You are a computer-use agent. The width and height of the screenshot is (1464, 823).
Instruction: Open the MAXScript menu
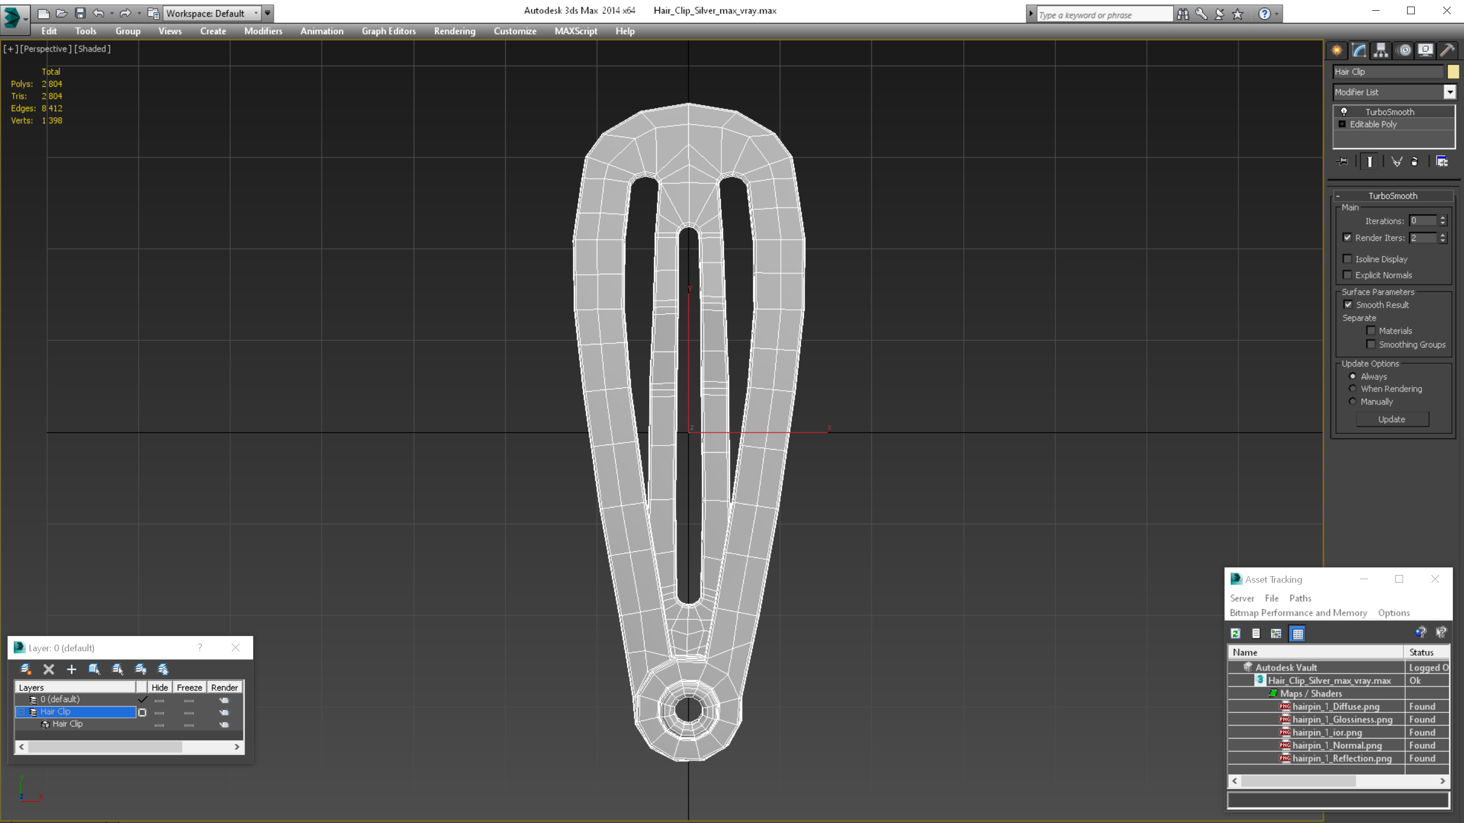coord(576,31)
